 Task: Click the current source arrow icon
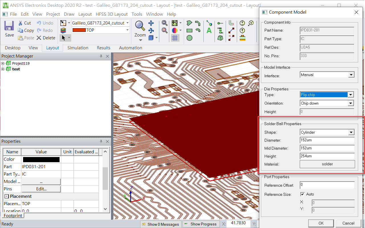pyautogui.click(x=242, y=30)
